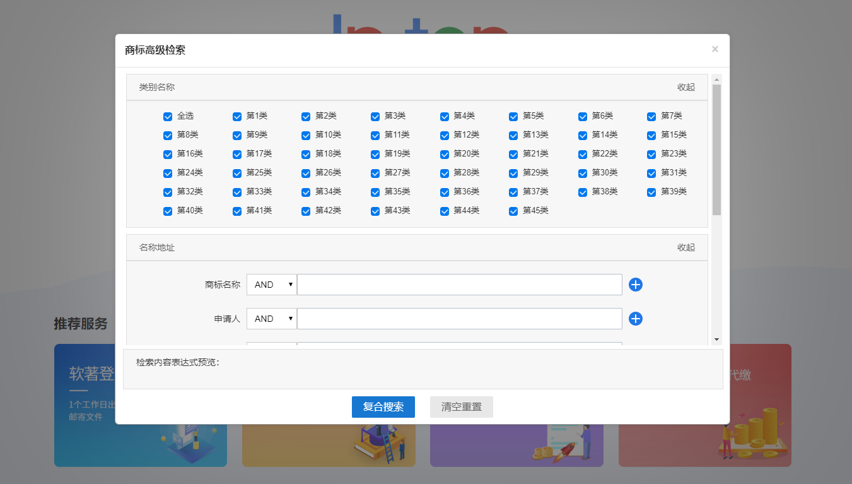The image size is (852, 484).
Task: Toggle the 第35类 checkbox
Action: (375, 192)
